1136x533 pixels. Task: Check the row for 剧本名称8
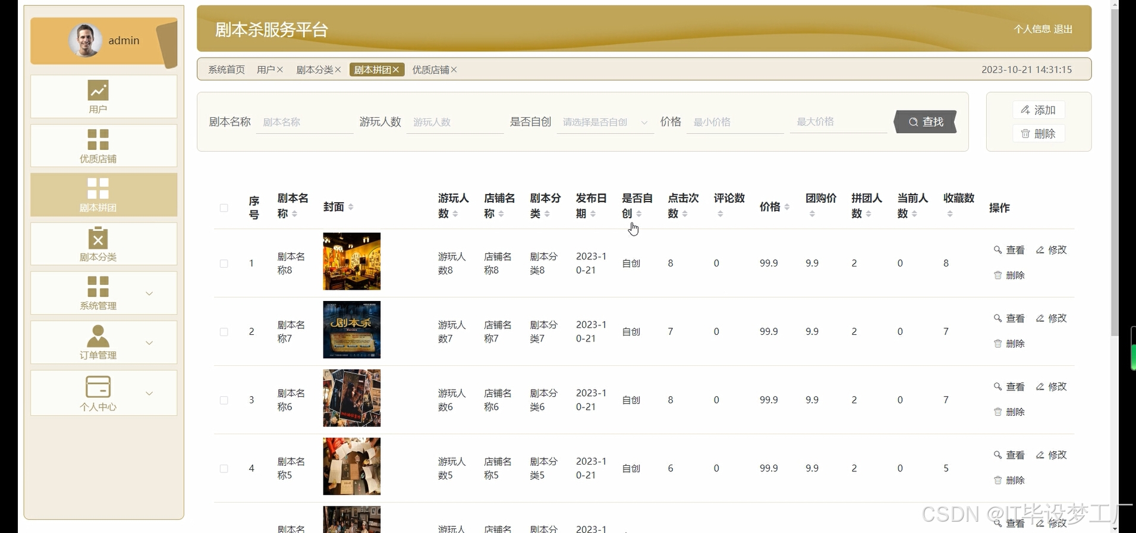coord(224,264)
